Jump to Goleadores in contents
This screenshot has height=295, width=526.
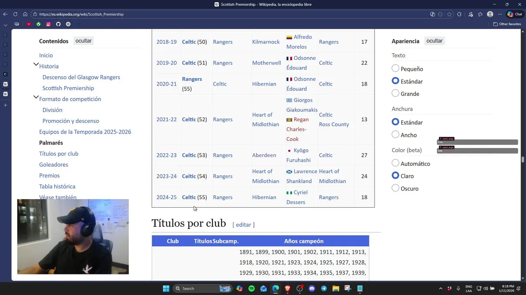54,165
